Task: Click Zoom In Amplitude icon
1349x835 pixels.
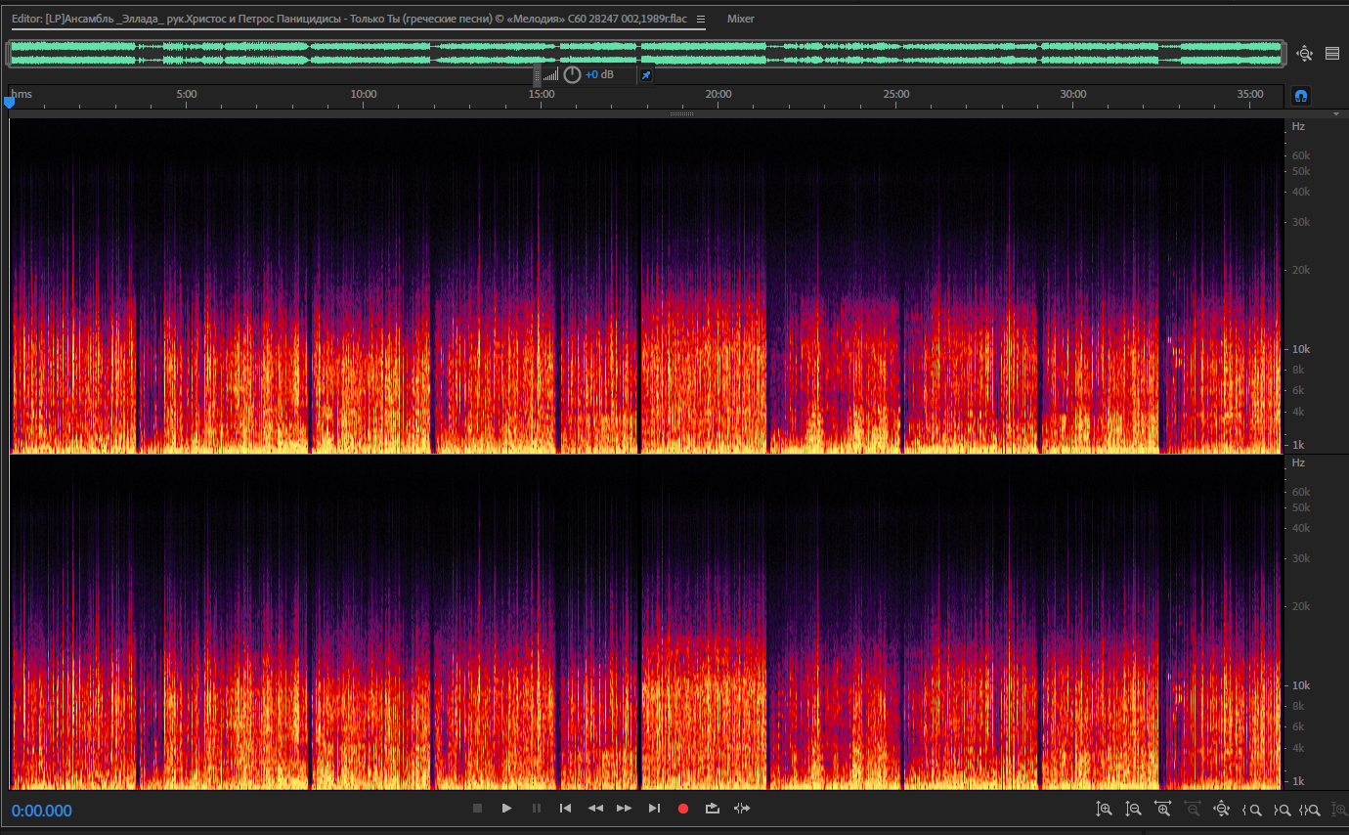Action: point(1105,809)
